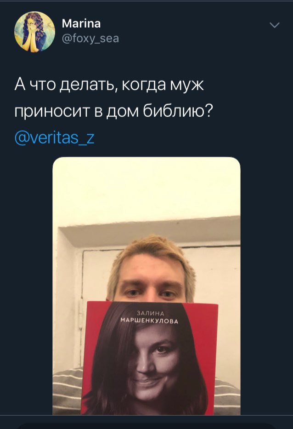Image resolution: width=293 pixels, height=429 pixels.
Task: Expand the tweet options chevron menu
Action: [275, 25]
